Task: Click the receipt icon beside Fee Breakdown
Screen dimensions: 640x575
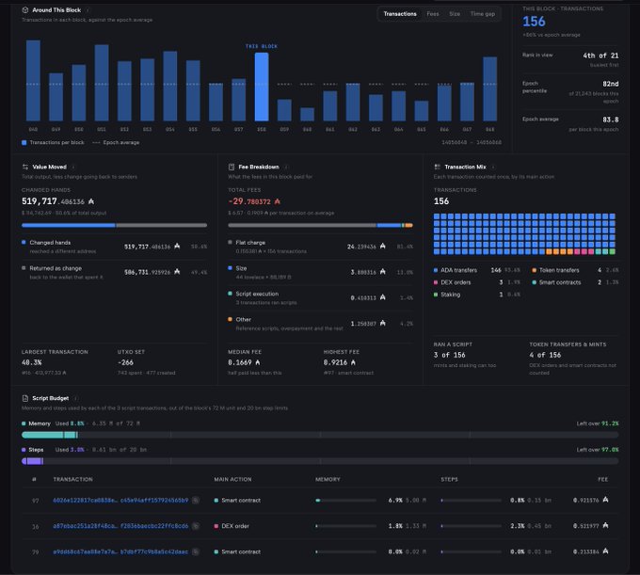Action: (232, 167)
